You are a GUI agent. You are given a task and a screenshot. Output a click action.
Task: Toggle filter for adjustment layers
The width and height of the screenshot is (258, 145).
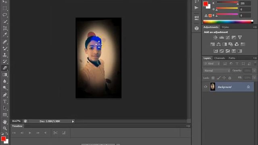231,64
